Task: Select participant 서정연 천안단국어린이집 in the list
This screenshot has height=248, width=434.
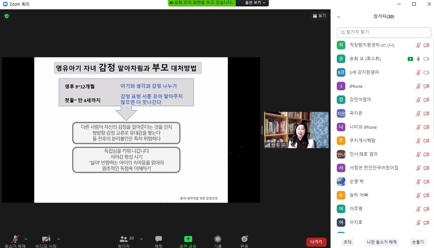Action: 374,168
